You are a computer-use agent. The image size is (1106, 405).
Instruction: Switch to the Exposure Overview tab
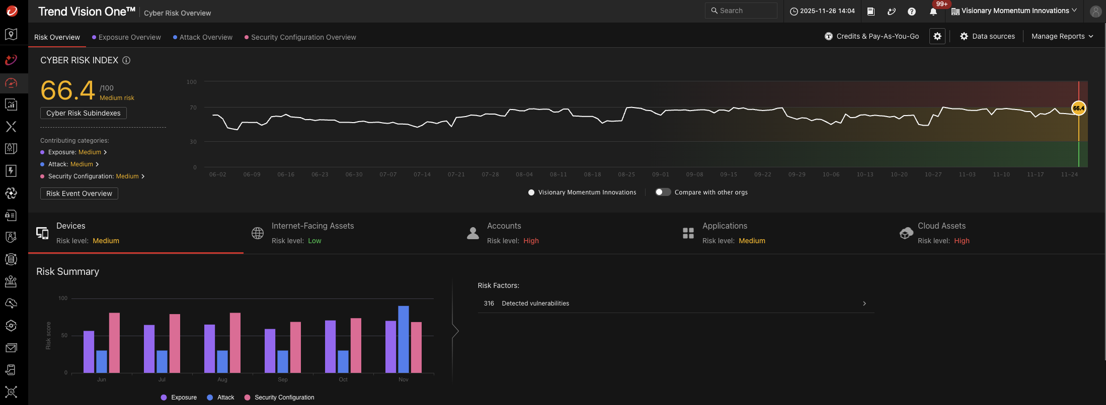(129, 37)
